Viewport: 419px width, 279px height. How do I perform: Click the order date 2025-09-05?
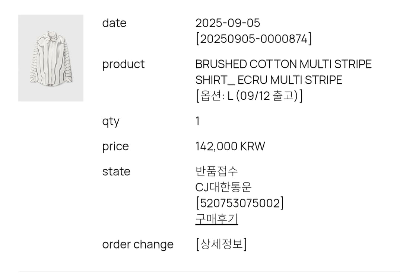click(228, 23)
